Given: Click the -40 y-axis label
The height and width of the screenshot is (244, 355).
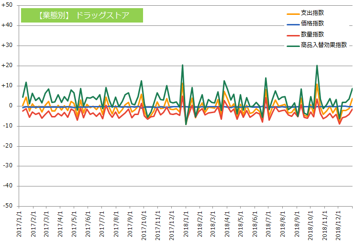Looking at the screenshot, I should point(8,186).
